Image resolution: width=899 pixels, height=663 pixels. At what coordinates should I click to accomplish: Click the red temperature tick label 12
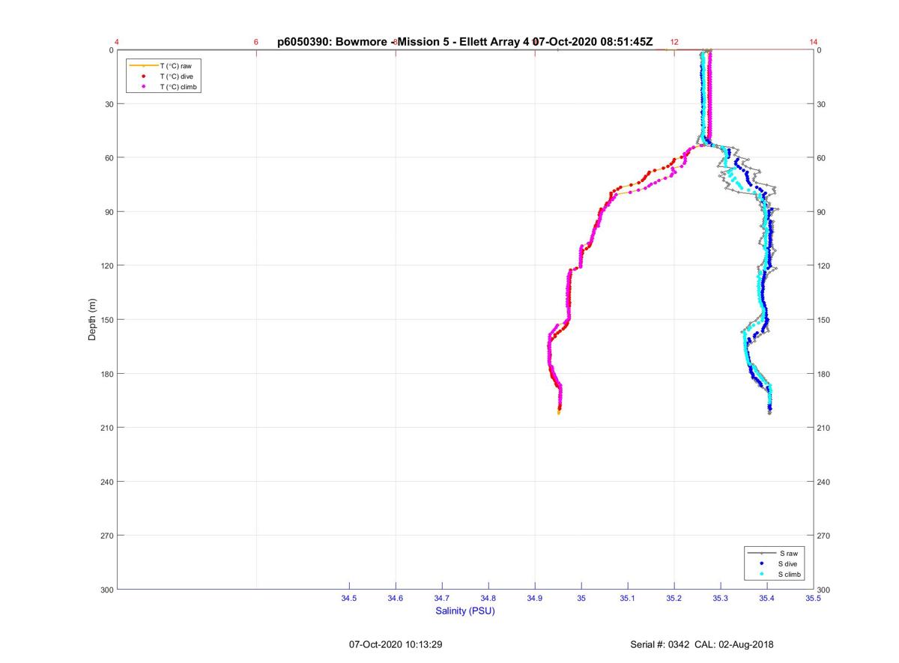pos(674,42)
